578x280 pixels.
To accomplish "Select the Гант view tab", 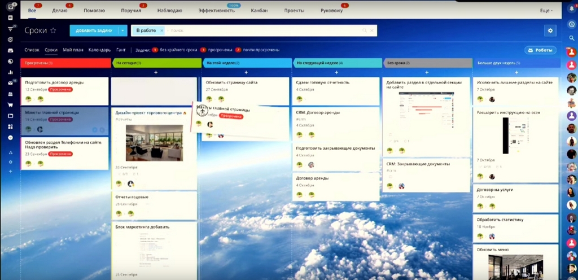I will pos(121,50).
